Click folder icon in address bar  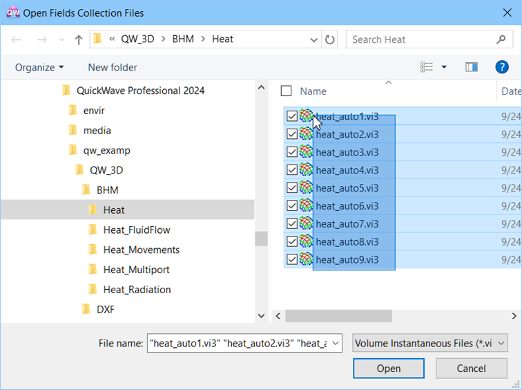(x=97, y=39)
